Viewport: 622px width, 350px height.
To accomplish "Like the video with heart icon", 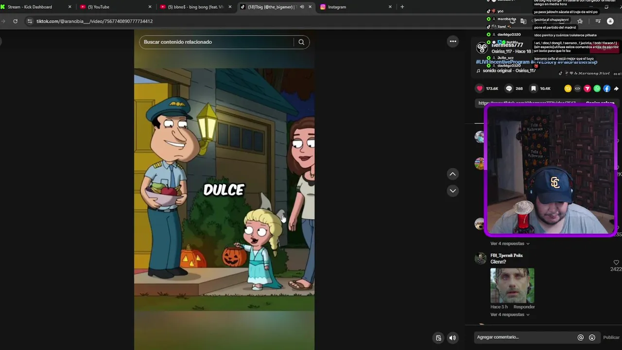I will pyautogui.click(x=480, y=88).
